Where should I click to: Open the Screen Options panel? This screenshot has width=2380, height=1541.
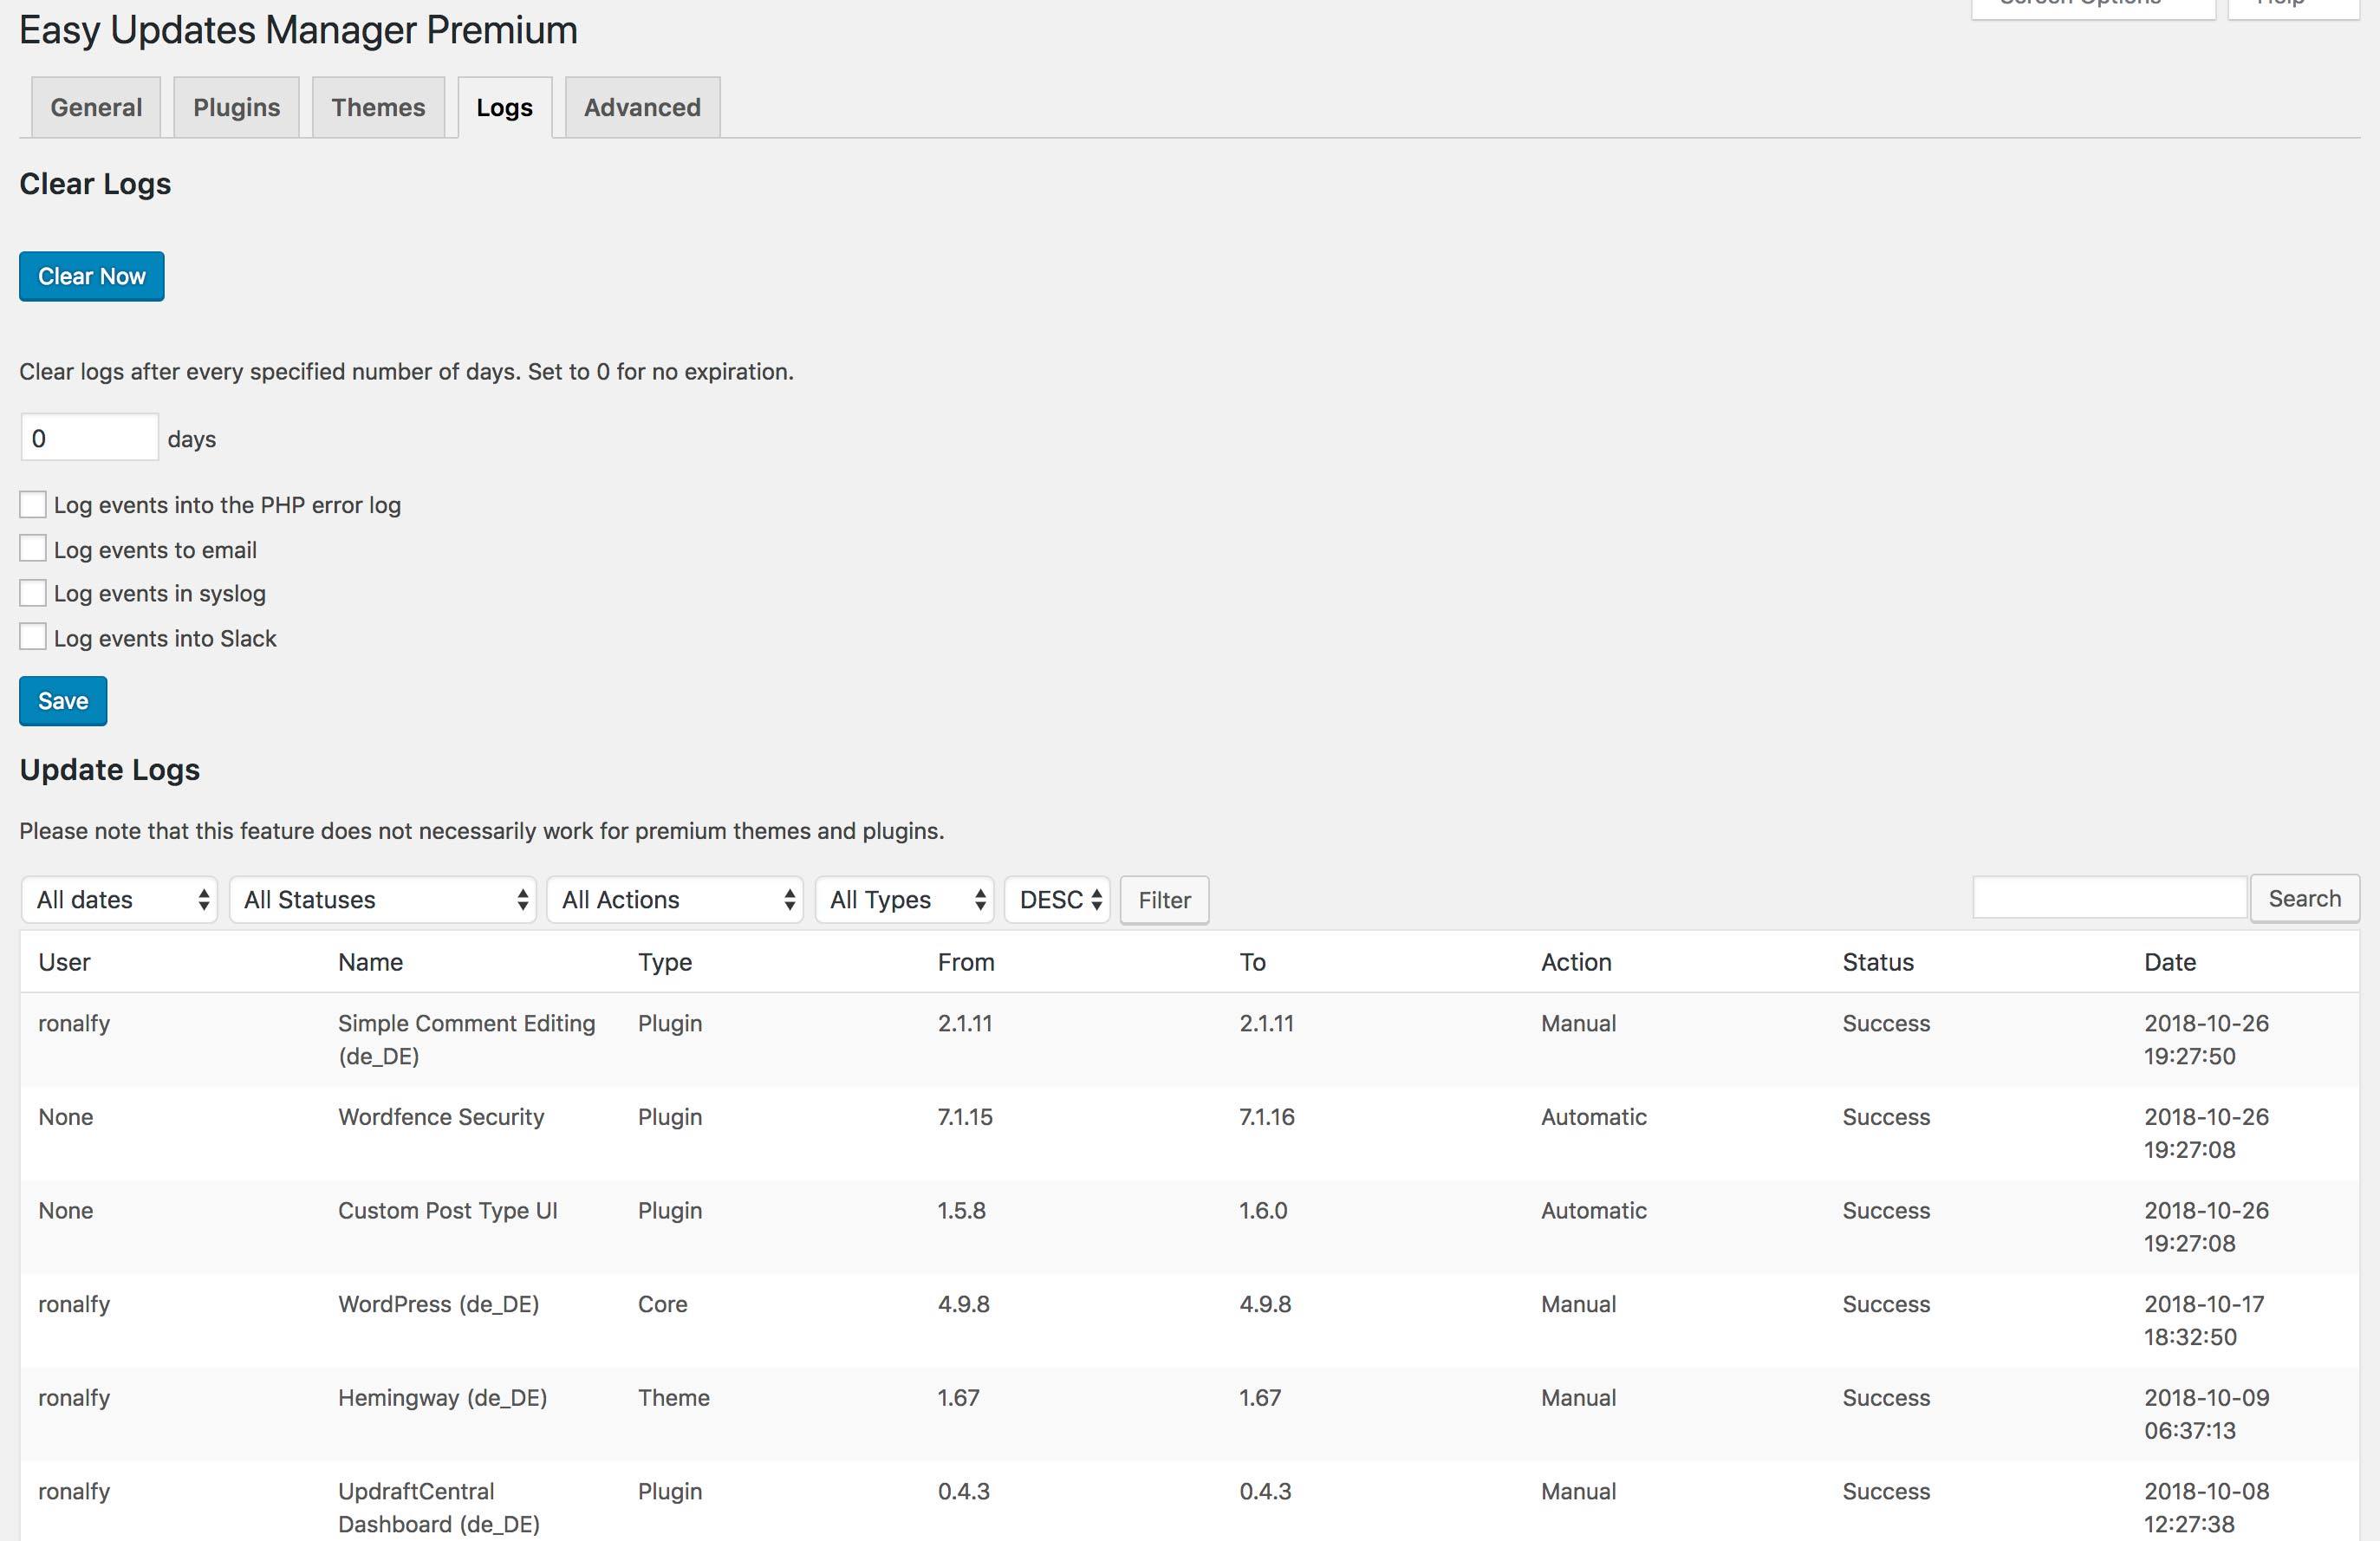(2092, 5)
